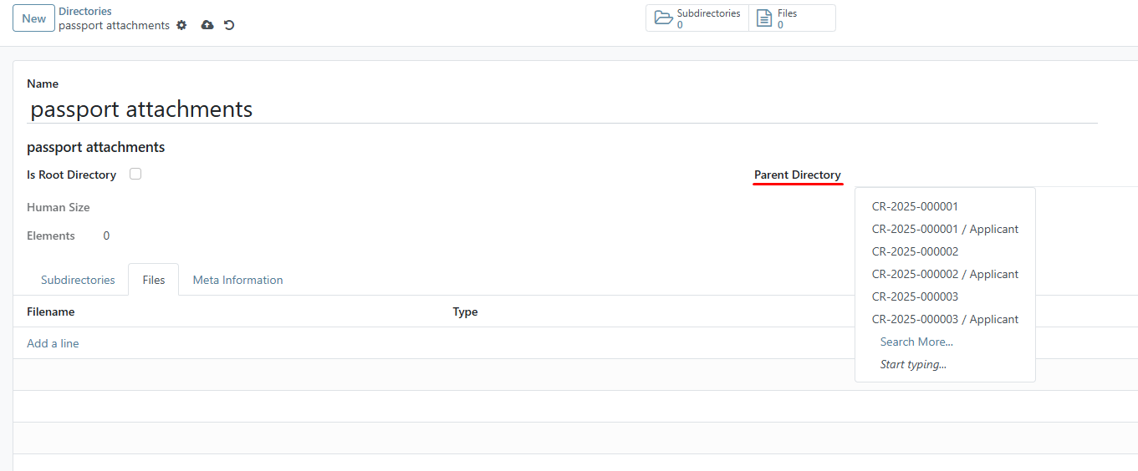Click the discard changes undo icon
Viewport: 1138px width, 471px height.
tap(229, 25)
